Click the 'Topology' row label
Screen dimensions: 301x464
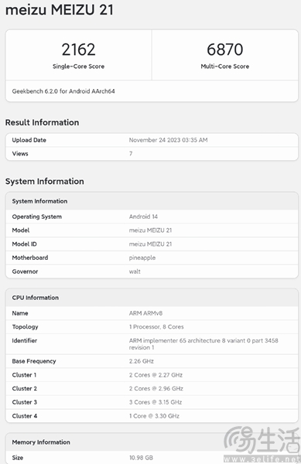(x=26, y=327)
